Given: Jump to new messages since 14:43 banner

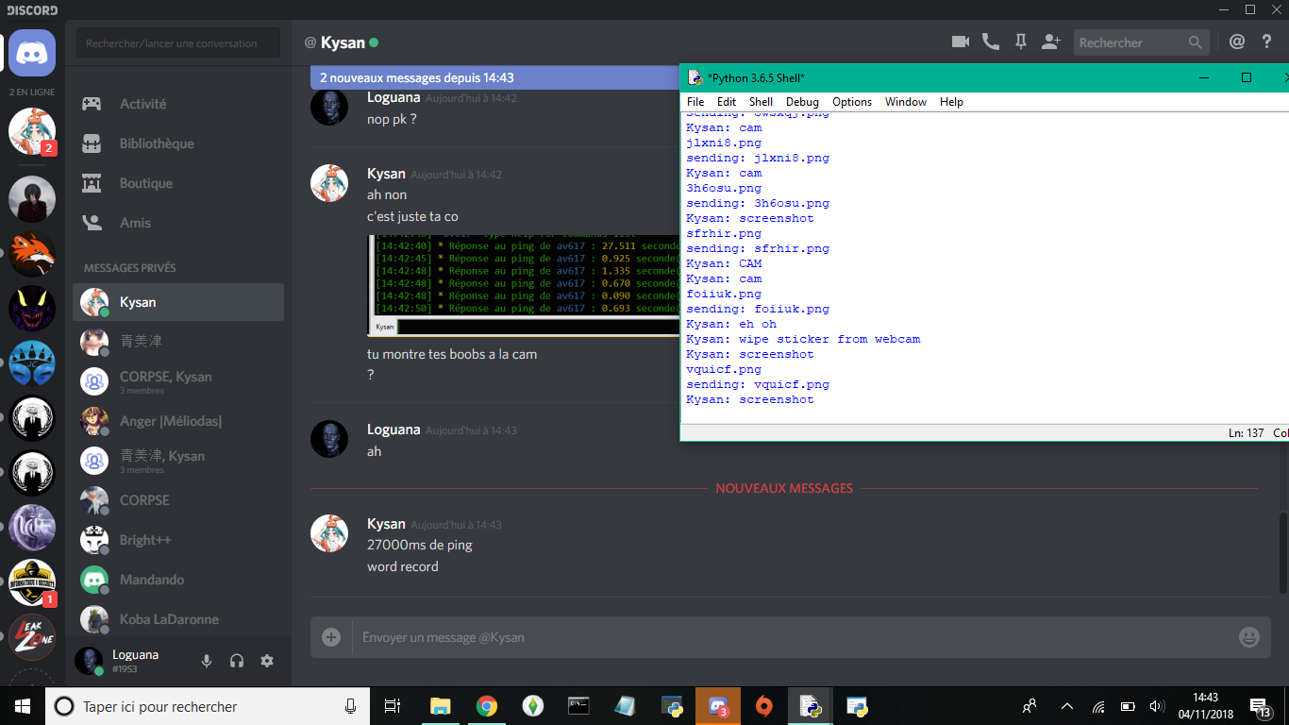Looking at the screenshot, I should coord(494,77).
